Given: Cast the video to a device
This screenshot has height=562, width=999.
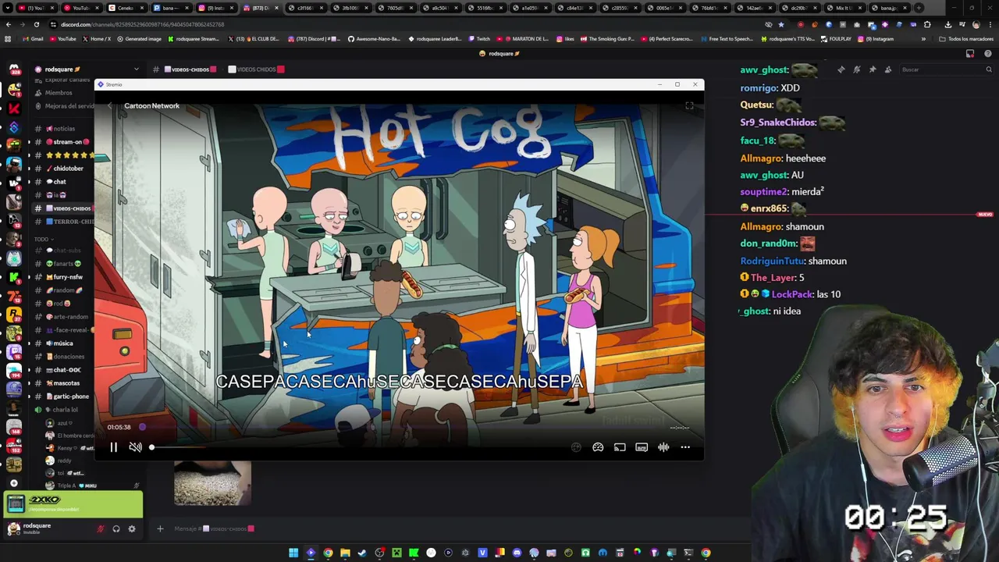Looking at the screenshot, I should click(620, 447).
